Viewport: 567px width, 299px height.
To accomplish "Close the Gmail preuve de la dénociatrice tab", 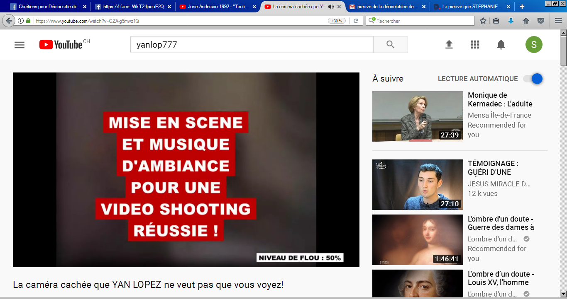I will pyautogui.click(x=424, y=7).
